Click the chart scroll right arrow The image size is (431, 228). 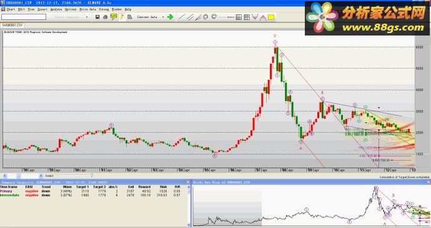pyautogui.click(x=41, y=176)
